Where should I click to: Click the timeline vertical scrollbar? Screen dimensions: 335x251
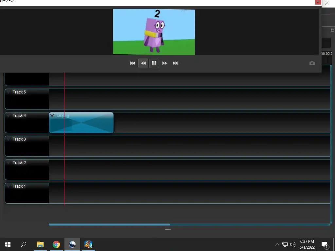[x=331, y=144]
